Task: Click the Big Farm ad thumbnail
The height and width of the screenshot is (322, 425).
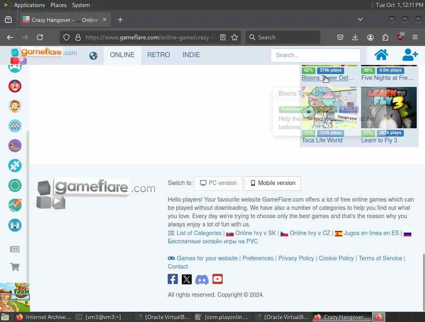Action: [x=15, y=297]
